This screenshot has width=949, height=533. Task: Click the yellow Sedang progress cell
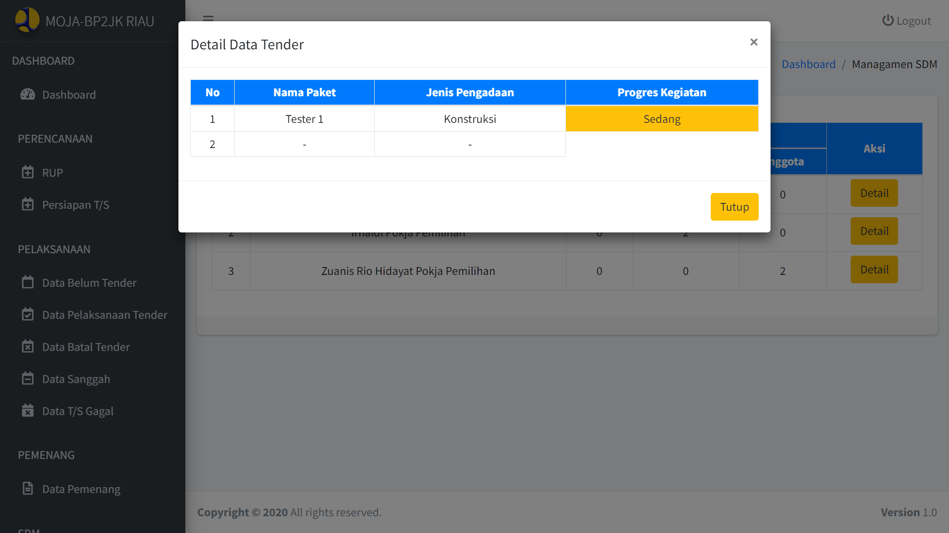(661, 119)
